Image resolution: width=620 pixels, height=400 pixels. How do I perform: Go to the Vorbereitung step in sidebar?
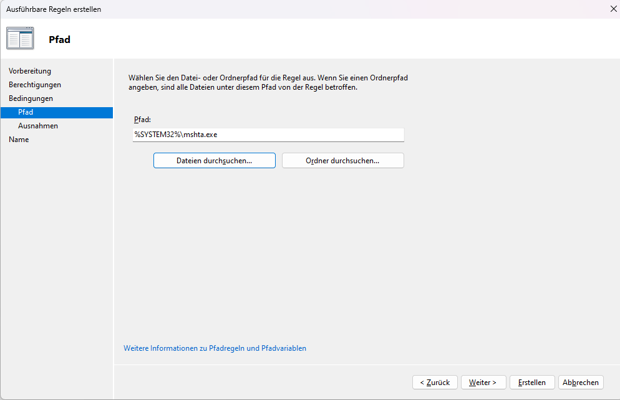[x=30, y=71]
